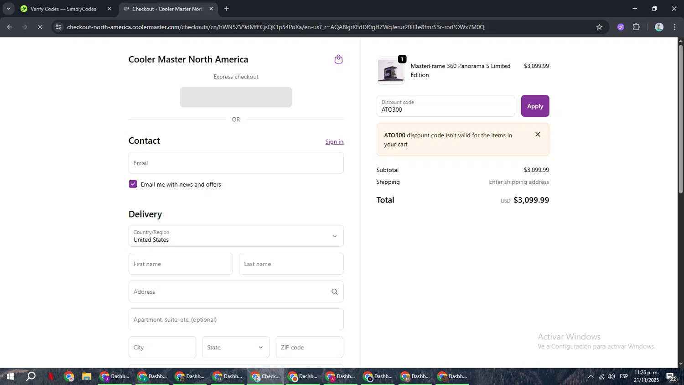Focus the Email input field
The width and height of the screenshot is (684, 385).
[x=236, y=163]
